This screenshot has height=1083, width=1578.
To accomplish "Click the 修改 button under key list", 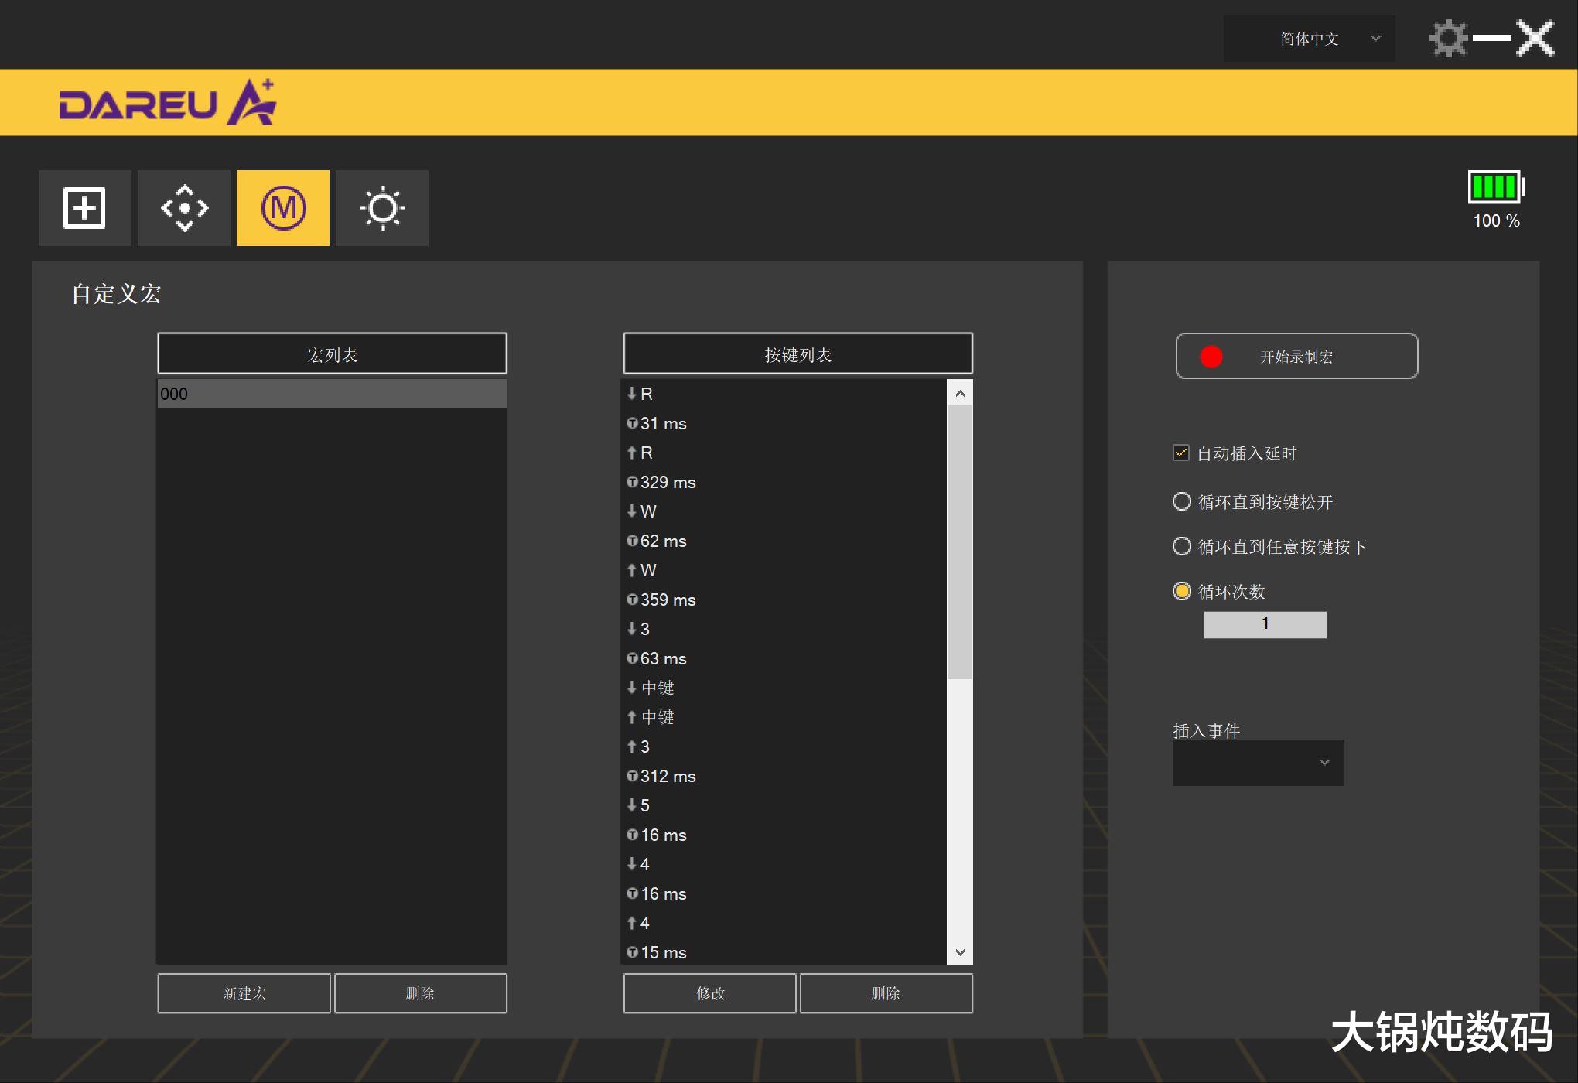I will coord(709,993).
